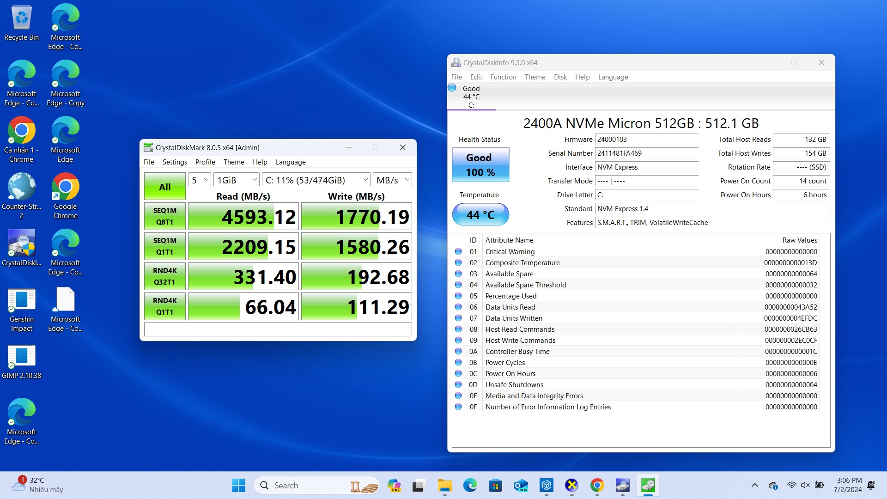Open Copilot preview from the taskbar
The image size is (887, 499).
tap(394, 486)
